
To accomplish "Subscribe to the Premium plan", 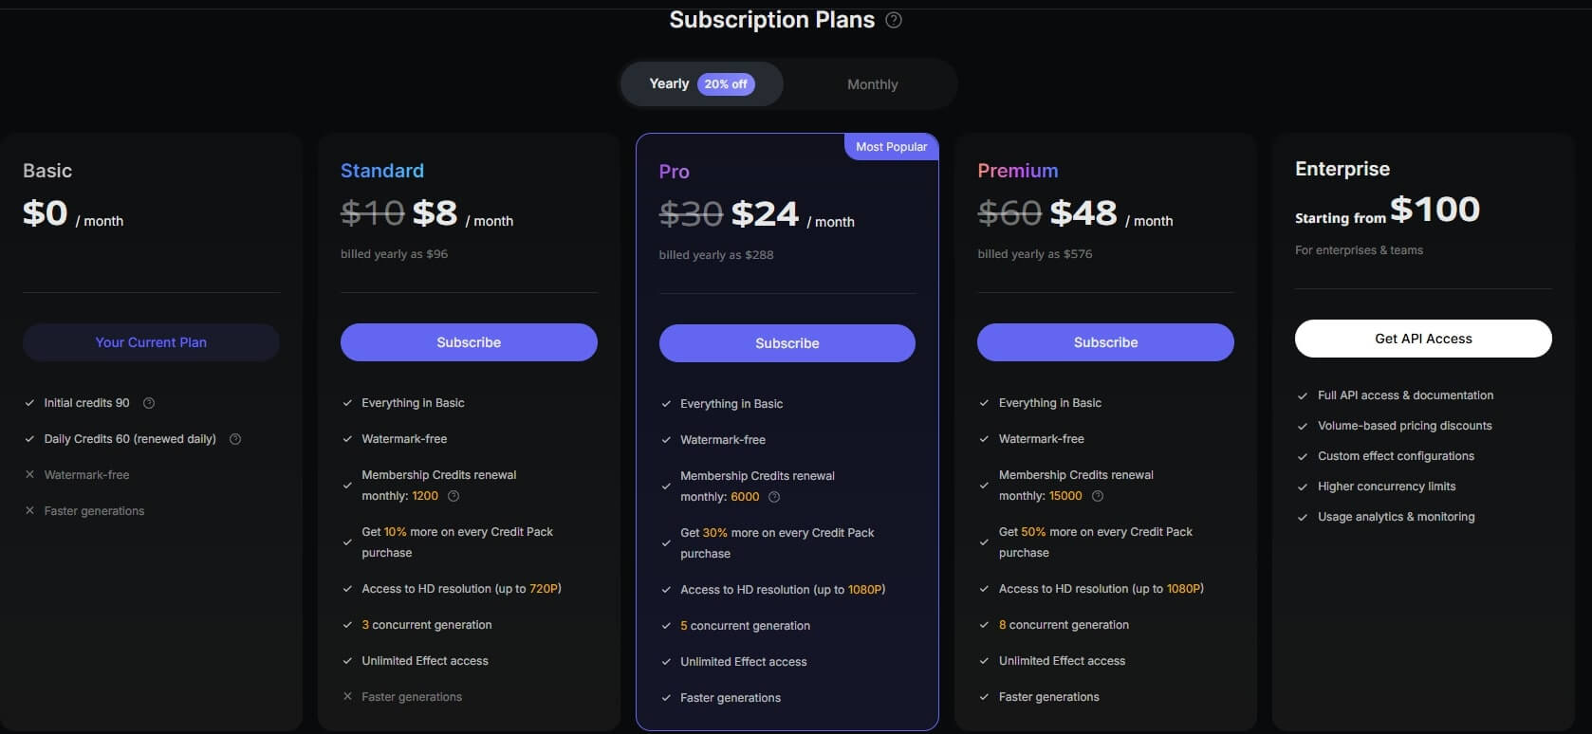I will click(x=1105, y=342).
